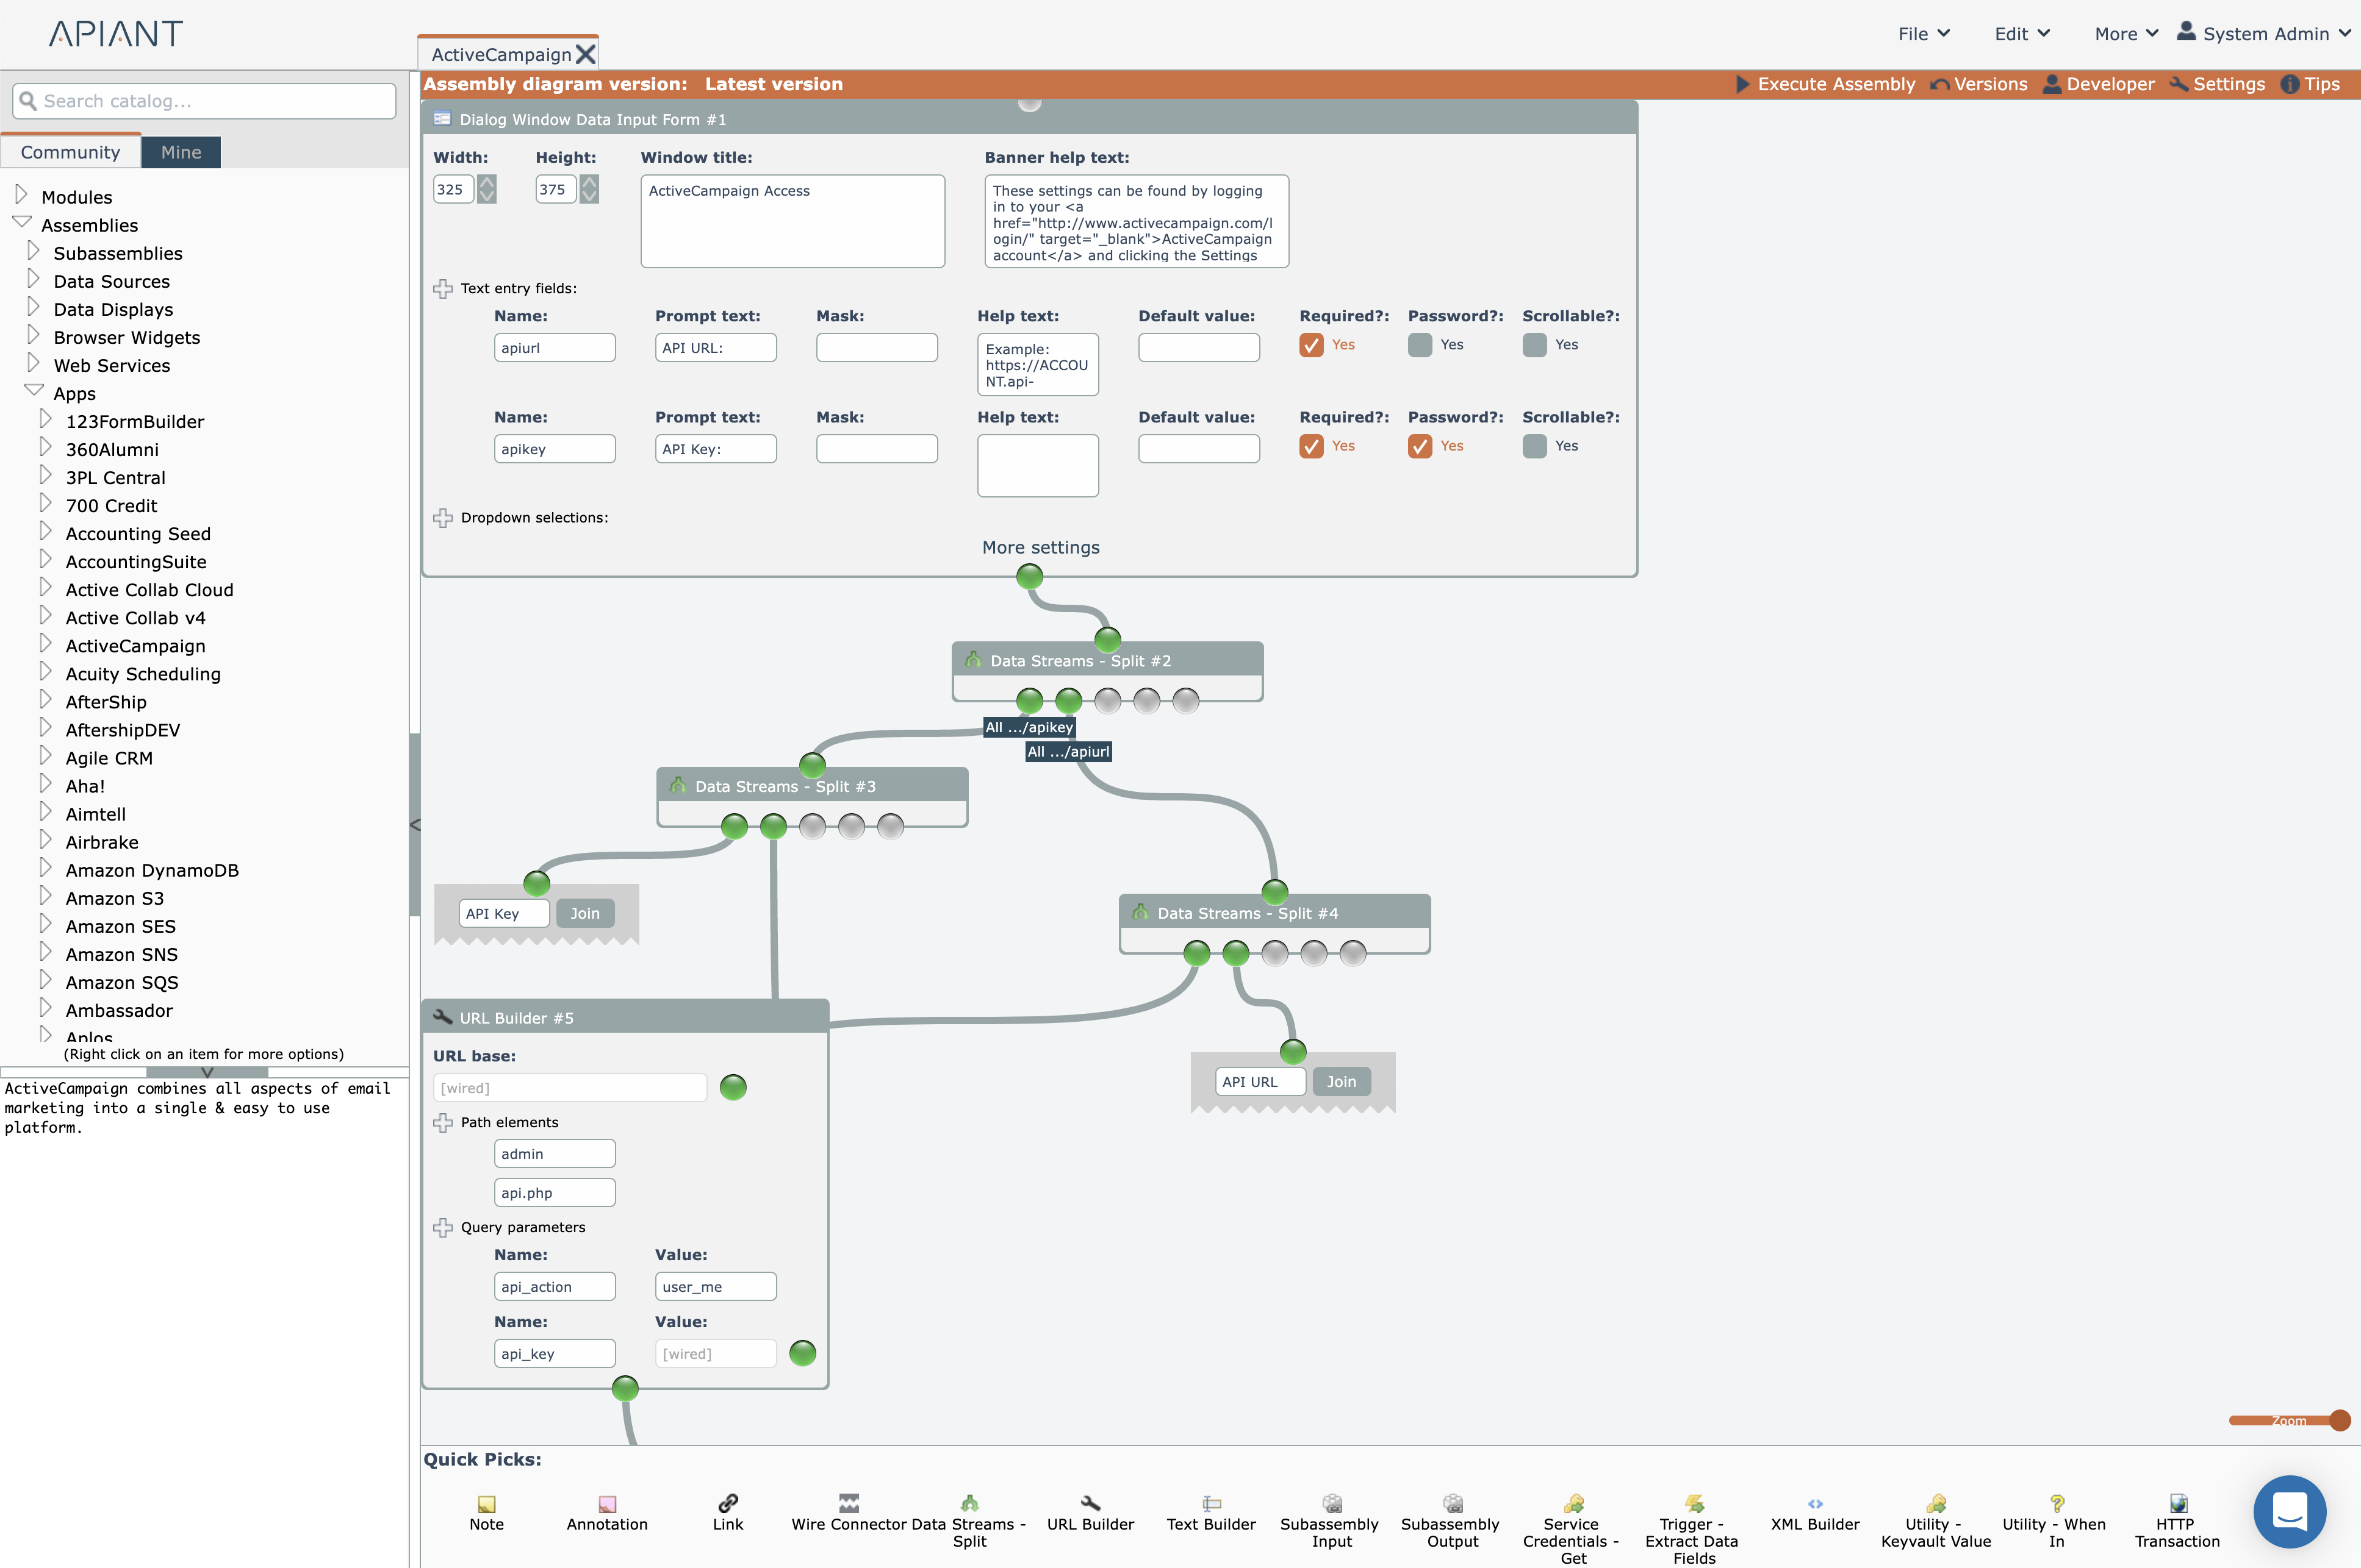Click the Wire Connector icon
Screen dimensions: 2361x1568
[x=849, y=1503]
